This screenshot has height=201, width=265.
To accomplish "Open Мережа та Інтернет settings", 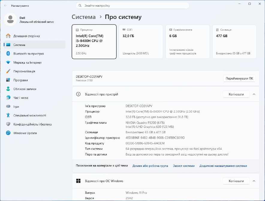I will (x=35, y=62).
